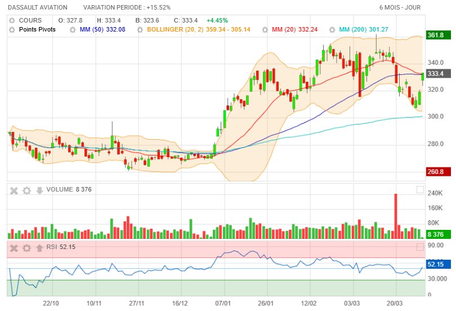
Task: Click the H: 333.4 high price value
Action: [109, 20]
